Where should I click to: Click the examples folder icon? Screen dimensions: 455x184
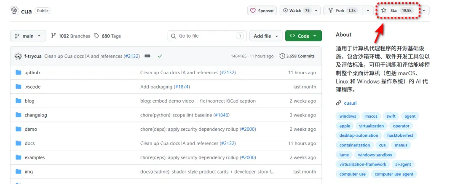click(x=19, y=157)
